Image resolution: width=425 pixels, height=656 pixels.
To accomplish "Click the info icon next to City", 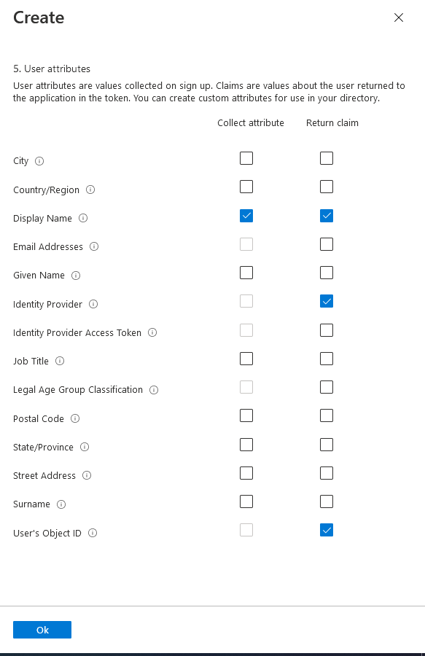I will [39, 161].
